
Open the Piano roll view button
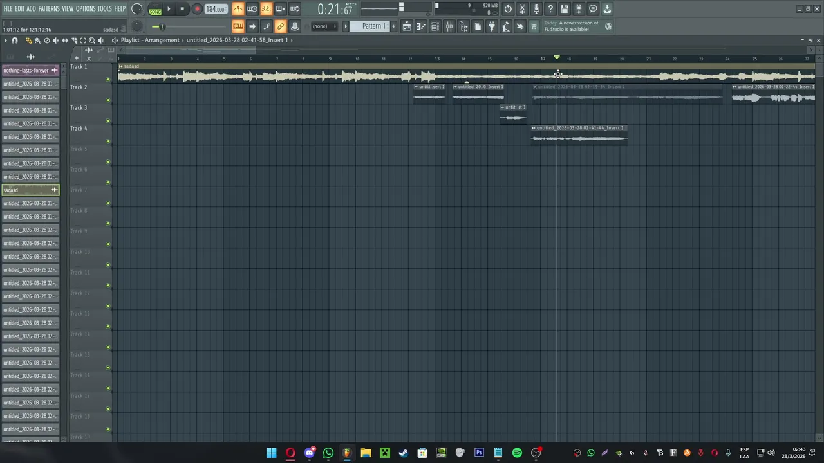pyautogui.click(x=420, y=26)
